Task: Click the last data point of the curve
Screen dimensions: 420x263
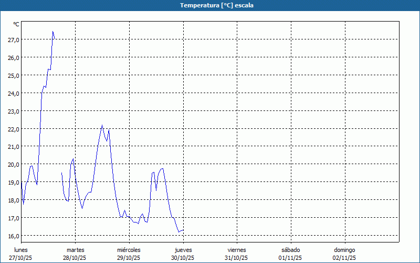Action: pos(183,230)
